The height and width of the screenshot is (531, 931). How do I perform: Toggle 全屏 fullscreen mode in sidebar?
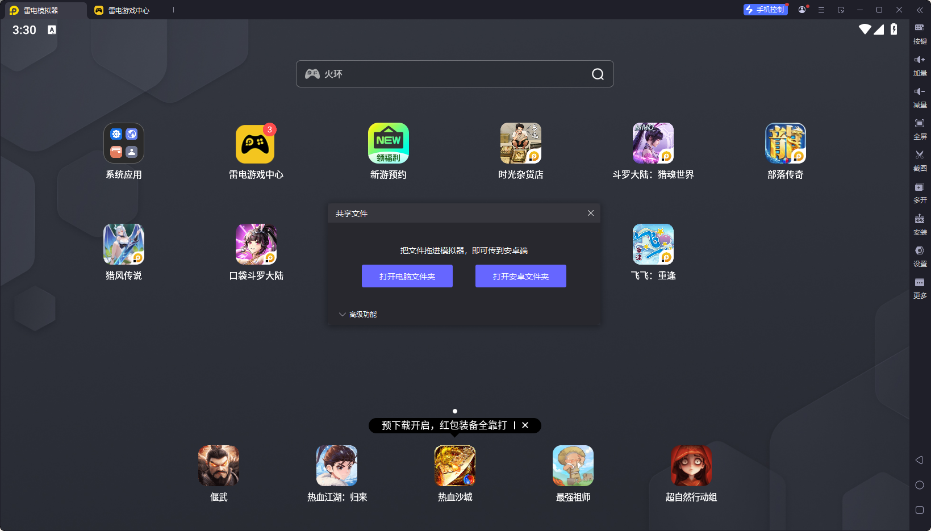(920, 129)
